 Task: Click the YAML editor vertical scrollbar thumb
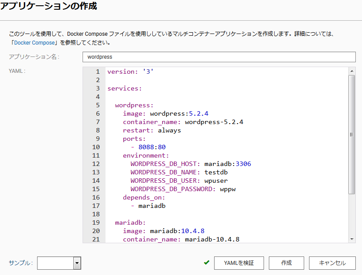(351, 134)
